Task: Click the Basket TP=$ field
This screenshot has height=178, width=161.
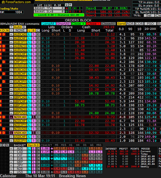Action: [x=49, y=8]
